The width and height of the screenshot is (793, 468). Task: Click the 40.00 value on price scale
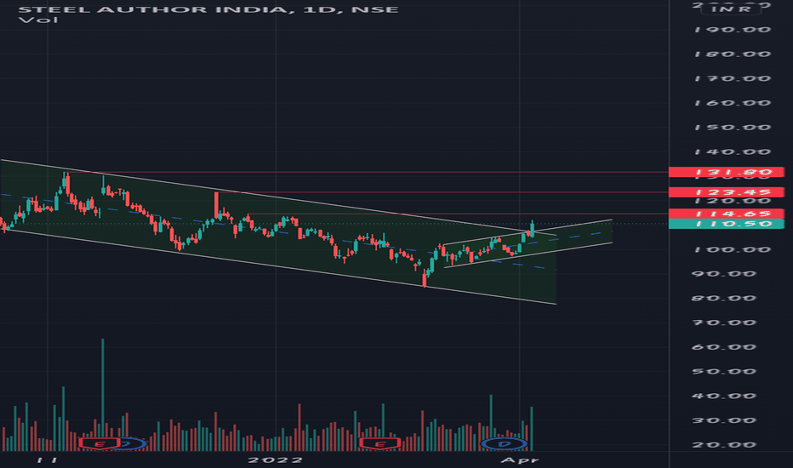[724, 396]
